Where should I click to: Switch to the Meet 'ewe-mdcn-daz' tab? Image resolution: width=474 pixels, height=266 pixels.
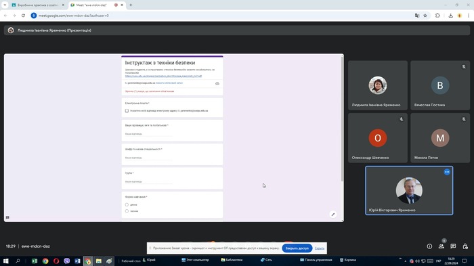[x=91, y=5]
